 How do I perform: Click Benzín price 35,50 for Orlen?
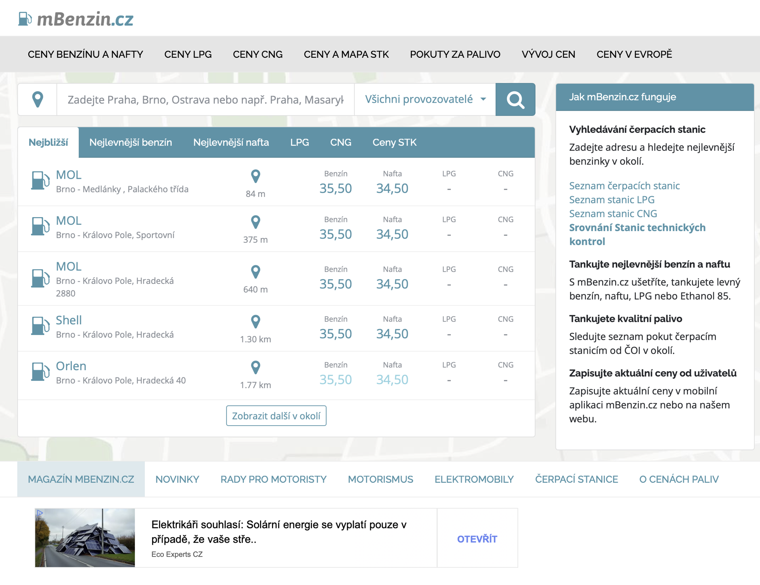click(x=335, y=380)
